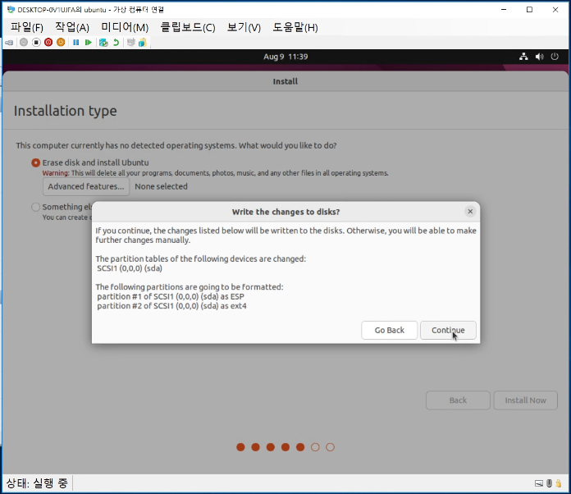Open the Ubuntu volume speaker icon
This screenshot has width=571, height=494.
click(x=539, y=57)
